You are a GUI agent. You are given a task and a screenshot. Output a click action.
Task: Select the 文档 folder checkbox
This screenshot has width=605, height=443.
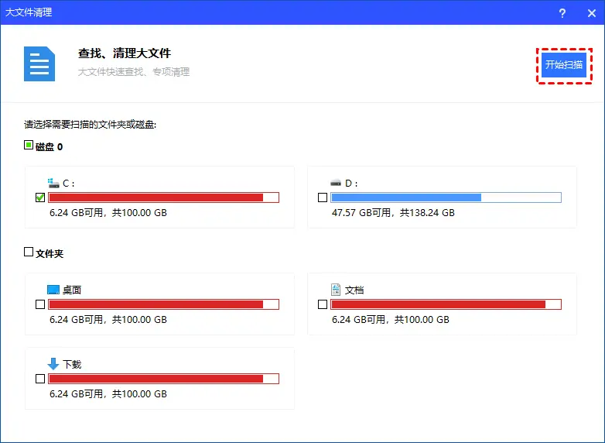point(323,304)
